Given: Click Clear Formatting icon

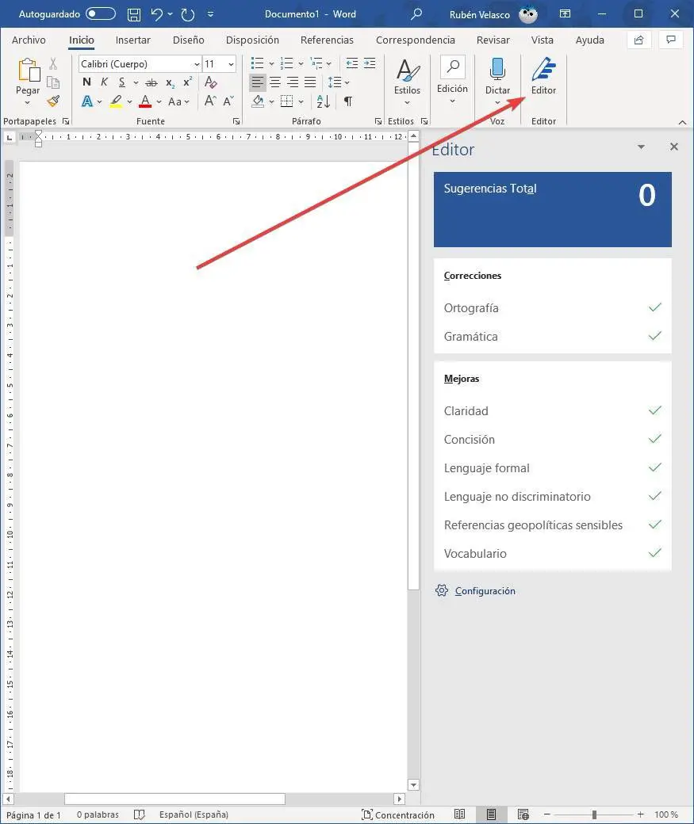Looking at the screenshot, I should 211,82.
